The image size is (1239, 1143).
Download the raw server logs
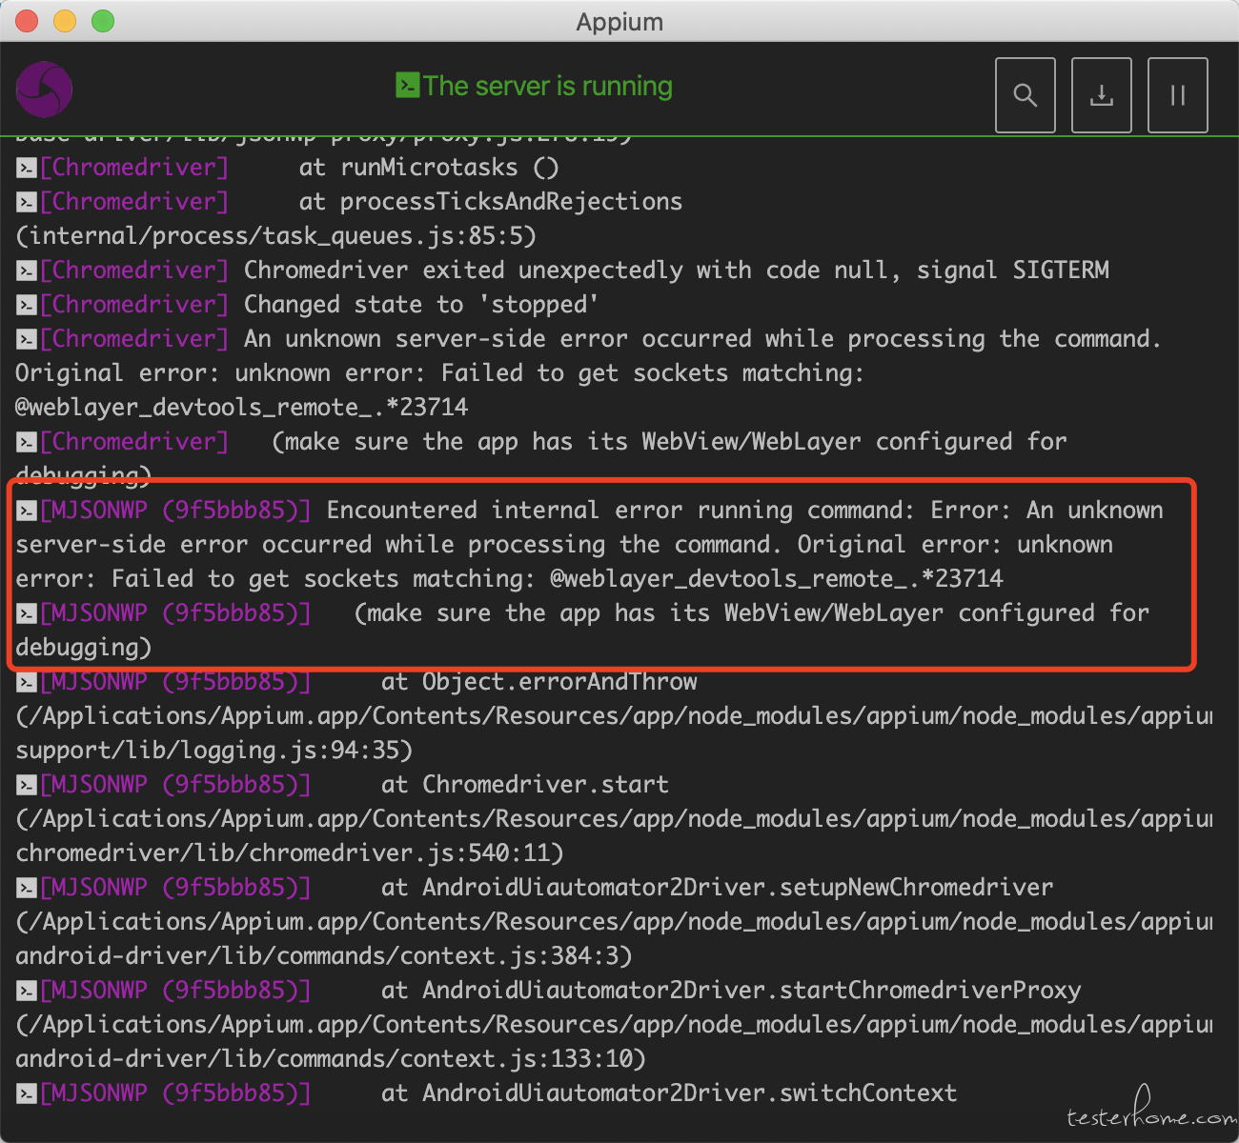click(x=1101, y=95)
